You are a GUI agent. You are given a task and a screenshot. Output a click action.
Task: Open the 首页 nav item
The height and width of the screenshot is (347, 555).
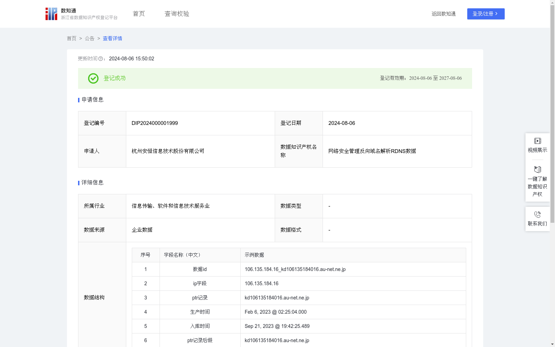coord(139,14)
